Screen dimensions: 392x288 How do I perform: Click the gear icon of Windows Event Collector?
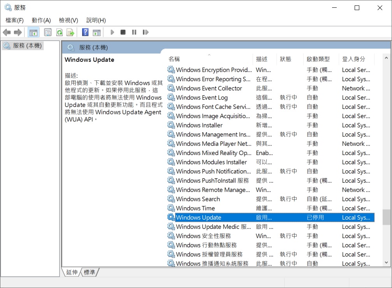pos(171,88)
